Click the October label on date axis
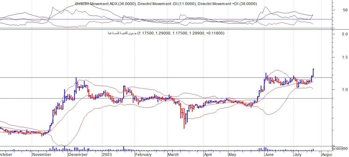The width and height of the screenshot is (349, 157). (7, 154)
